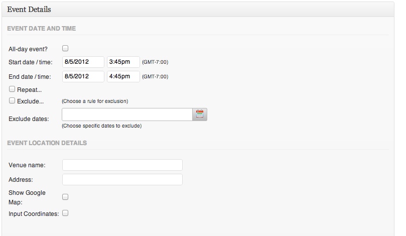Select the end date field 8/5/2012
The width and height of the screenshot is (406, 236).
pyautogui.click(x=83, y=76)
